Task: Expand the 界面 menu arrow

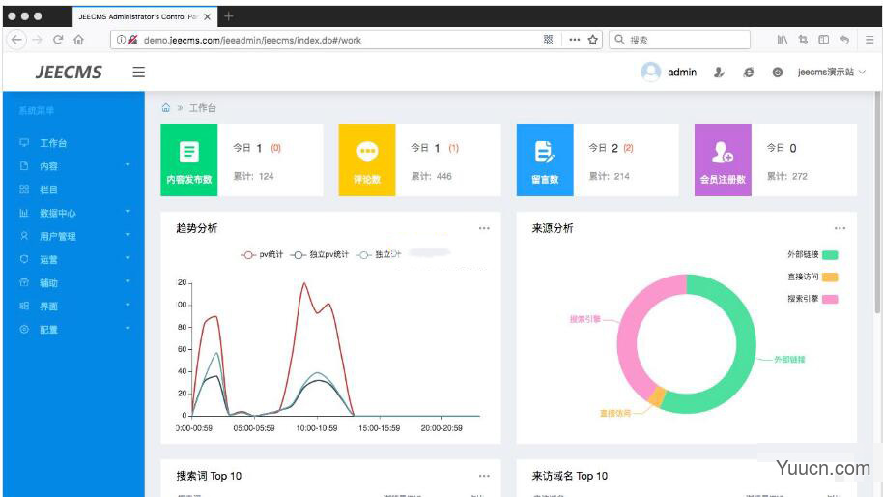Action: point(128,305)
